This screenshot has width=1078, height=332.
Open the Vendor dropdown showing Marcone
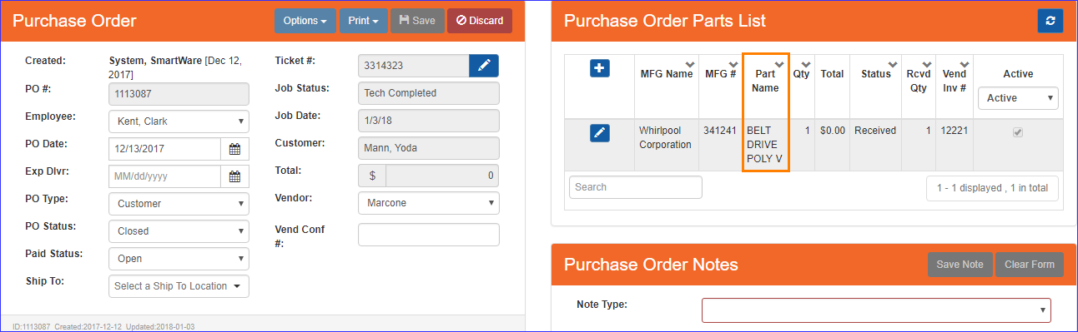coord(429,203)
